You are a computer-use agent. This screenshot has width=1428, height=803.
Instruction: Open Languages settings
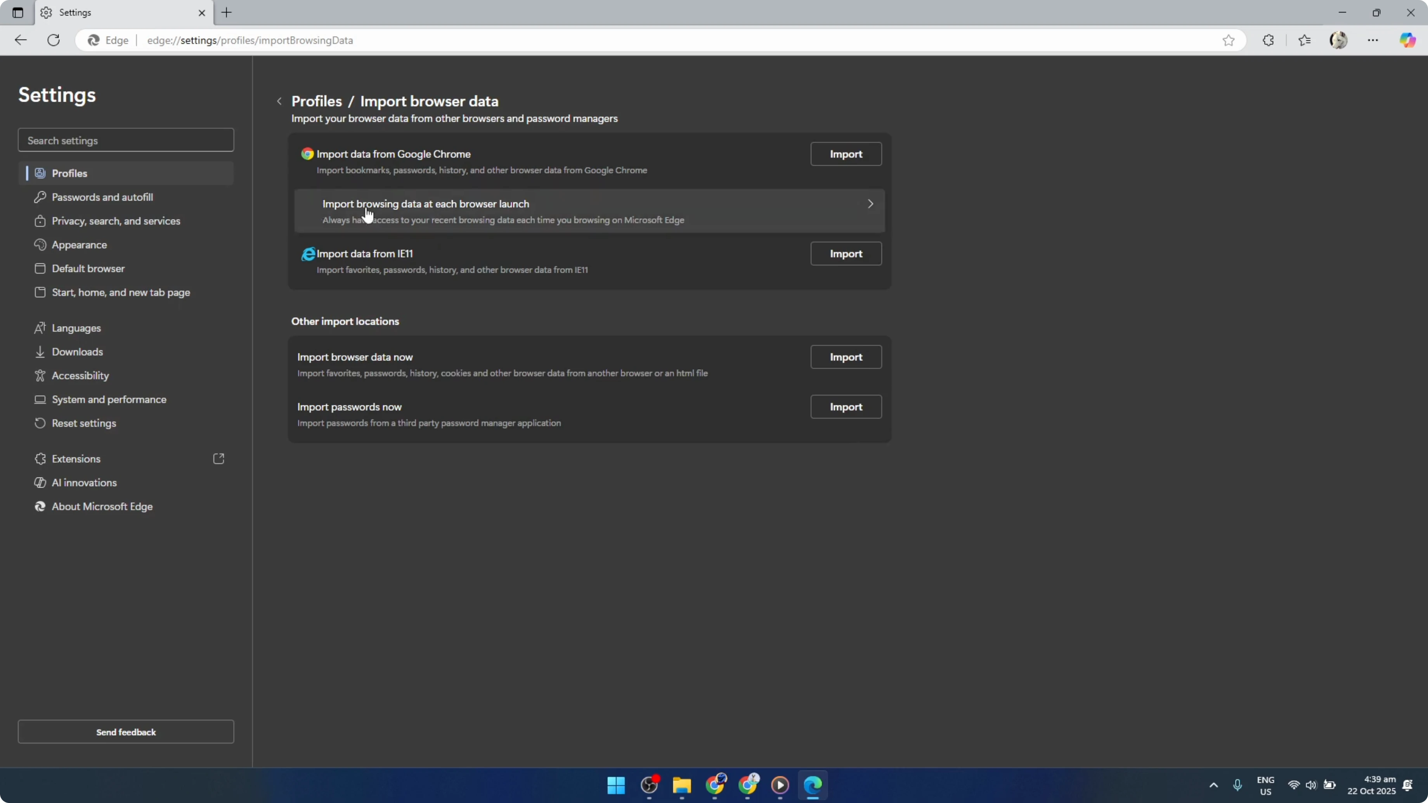pos(126,328)
